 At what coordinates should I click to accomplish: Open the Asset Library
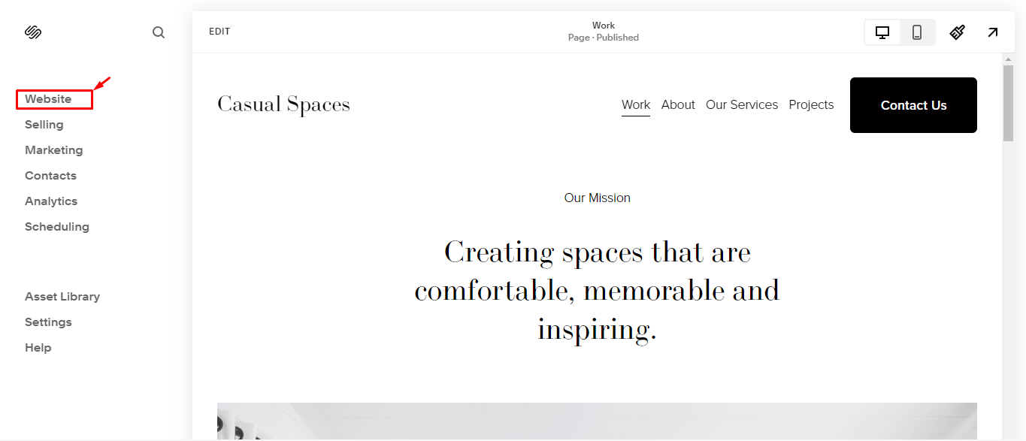(x=62, y=296)
